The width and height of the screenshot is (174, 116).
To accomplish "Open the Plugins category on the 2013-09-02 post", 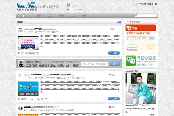I will coord(41,78).
